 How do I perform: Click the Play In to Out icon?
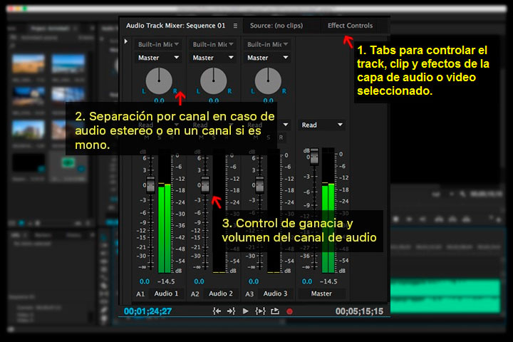[260, 311]
